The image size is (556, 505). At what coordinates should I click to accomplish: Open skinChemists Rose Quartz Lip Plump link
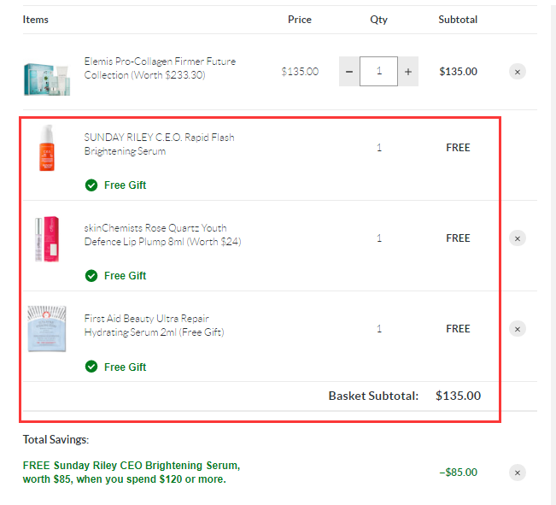pos(163,235)
